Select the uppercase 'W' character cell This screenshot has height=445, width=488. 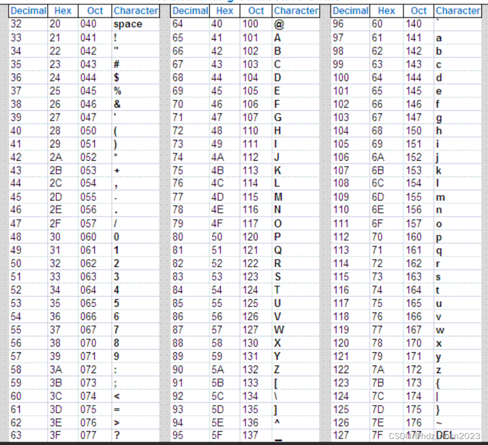click(296, 330)
